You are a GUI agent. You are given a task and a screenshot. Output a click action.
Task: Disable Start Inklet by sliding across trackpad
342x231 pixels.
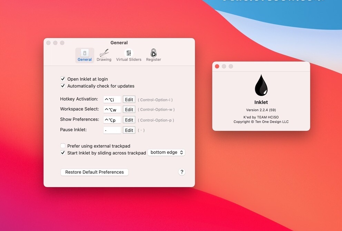pyautogui.click(x=63, y=153)
